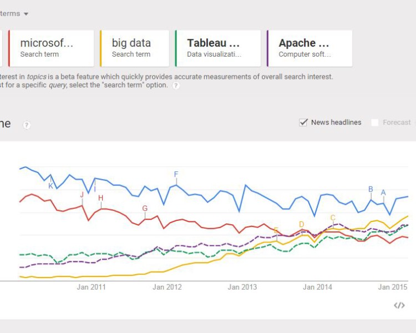Click headline marker F on blue line
The width and height of the screenshot is (416, 333).
[176, 174]
